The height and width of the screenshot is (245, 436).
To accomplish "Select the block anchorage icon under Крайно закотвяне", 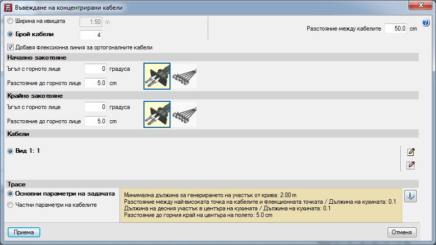I will coord(157,114).
